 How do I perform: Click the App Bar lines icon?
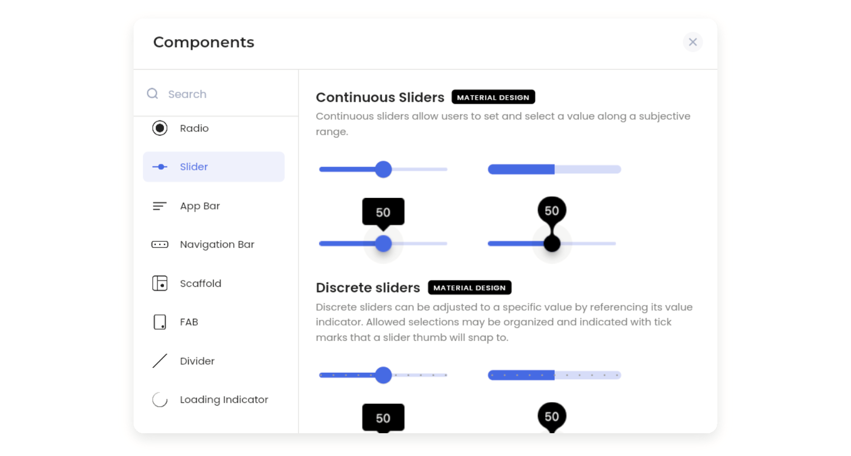click(160, 206)
